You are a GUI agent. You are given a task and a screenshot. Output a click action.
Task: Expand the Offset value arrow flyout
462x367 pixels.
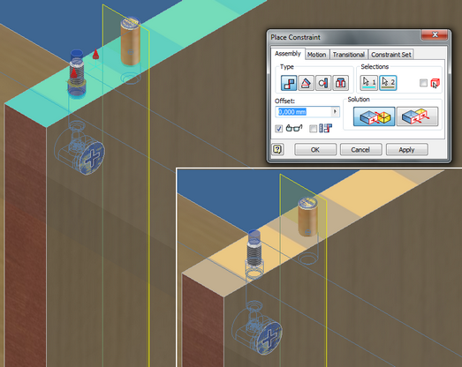tap(335, 111)
